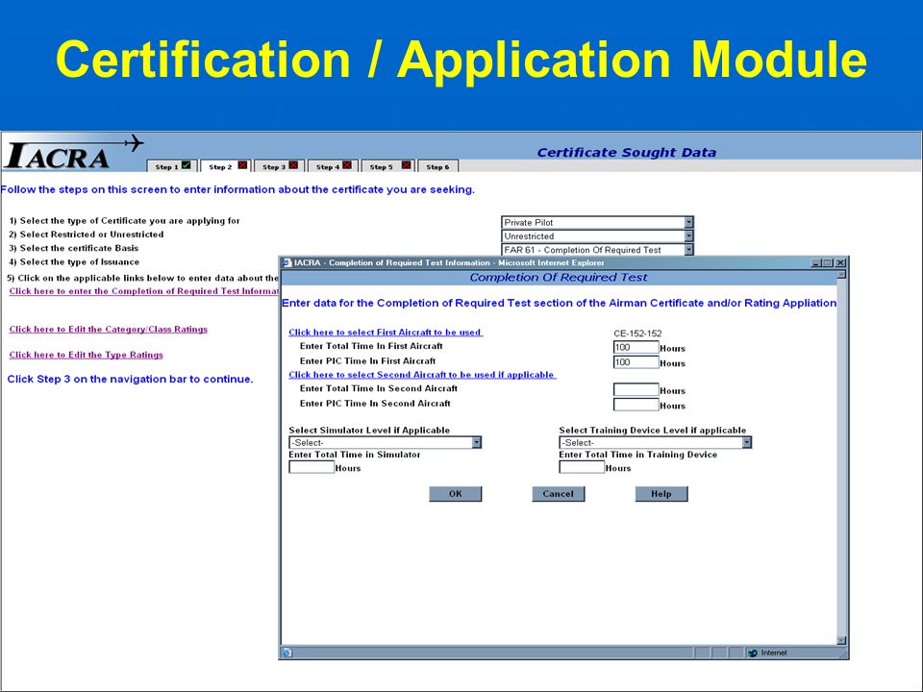Maximize the Completion of Required Test popup
The image size is (923, 692).
[827, 263]
